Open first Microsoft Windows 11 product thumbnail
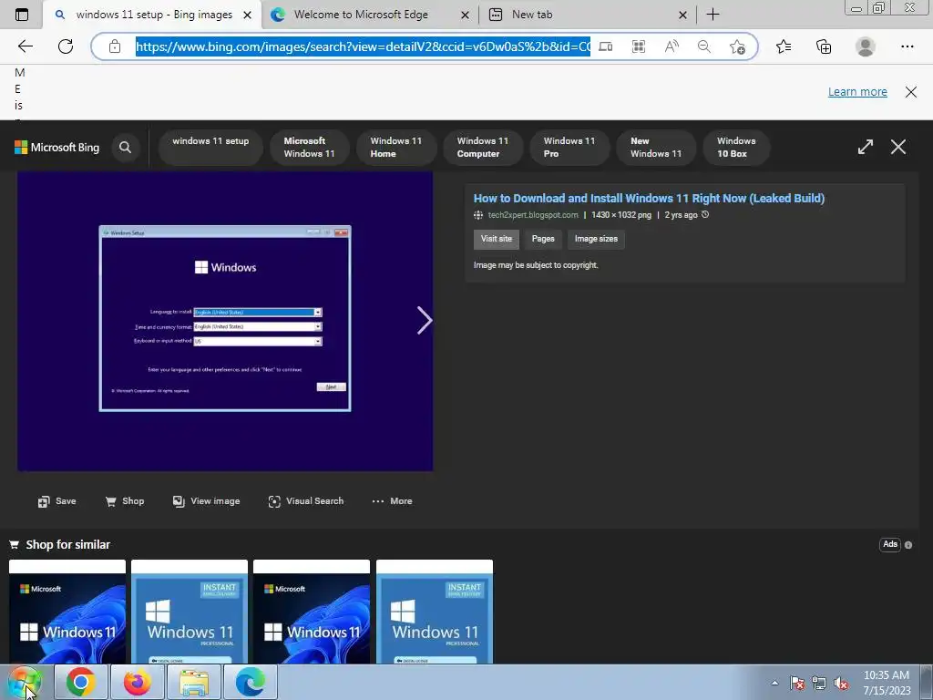 [67, 612]
